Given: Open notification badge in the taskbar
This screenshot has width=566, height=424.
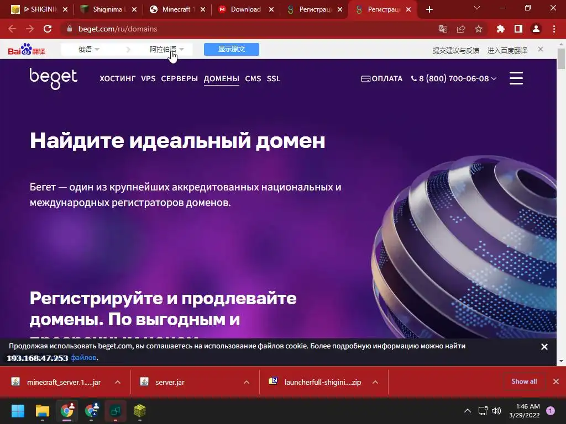Looking at the screenshot, I should 551,411.
